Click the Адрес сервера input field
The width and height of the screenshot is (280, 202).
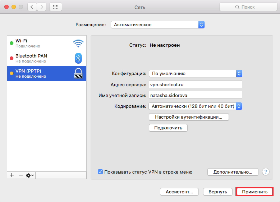point(196,84)
